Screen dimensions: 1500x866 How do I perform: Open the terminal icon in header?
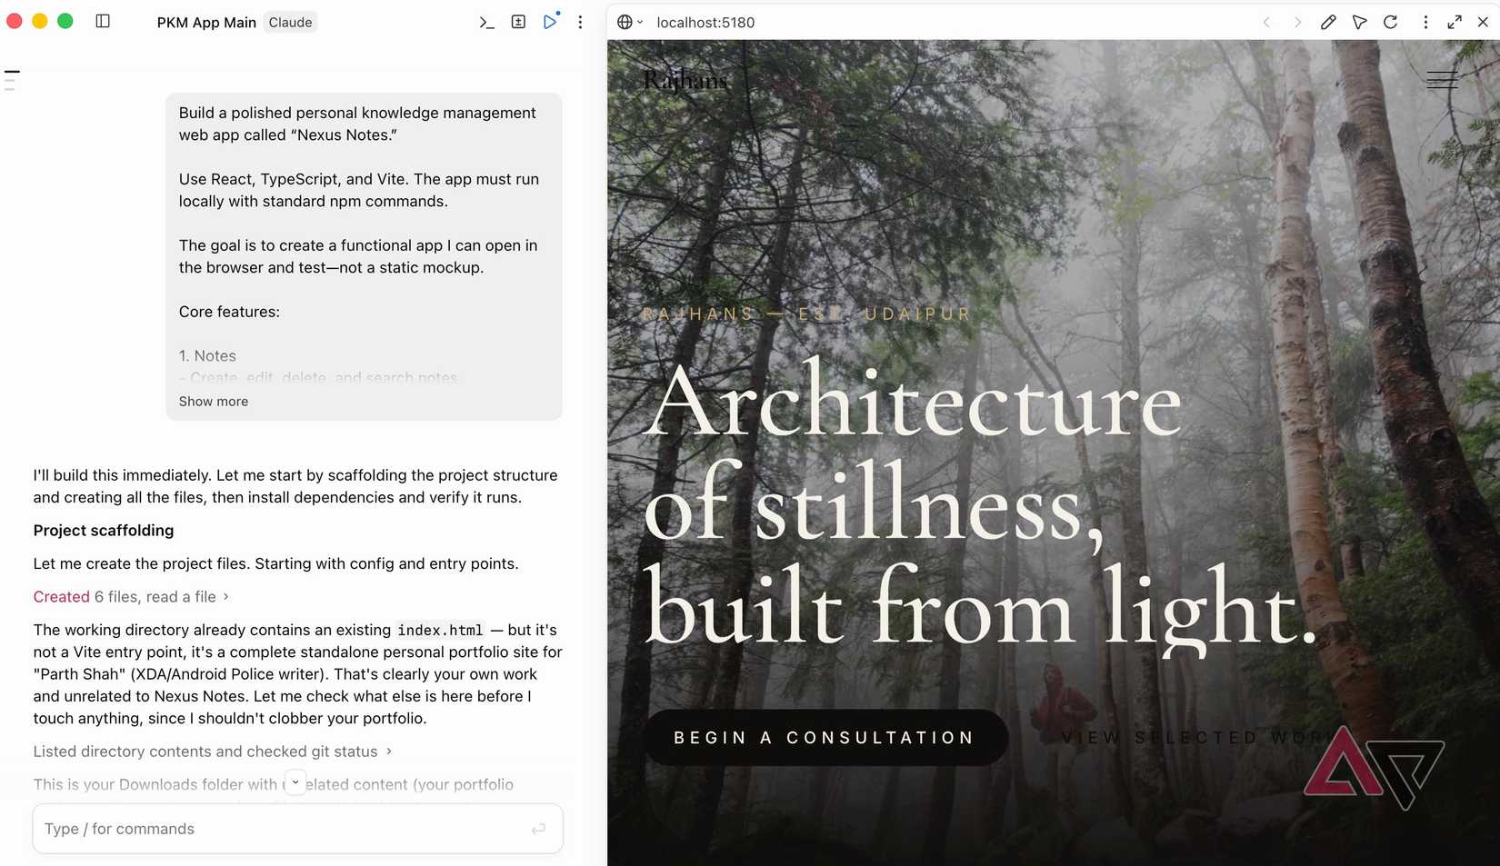(x=486, y=22)
